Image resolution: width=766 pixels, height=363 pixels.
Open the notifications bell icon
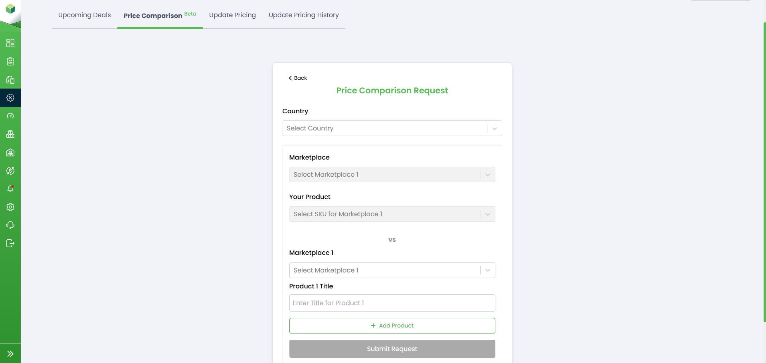point(10,189)
